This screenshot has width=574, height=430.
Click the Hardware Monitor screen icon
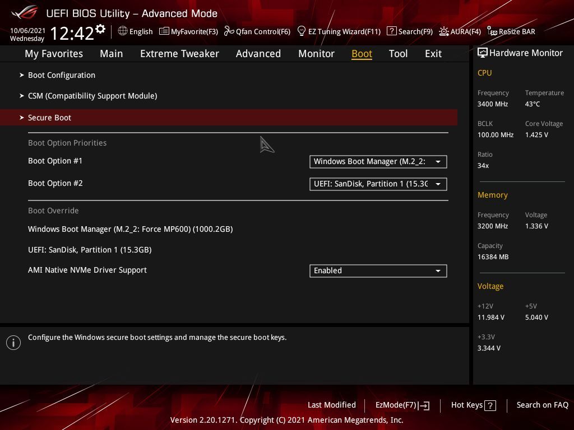pyautogui.click(x=483, y=53)
